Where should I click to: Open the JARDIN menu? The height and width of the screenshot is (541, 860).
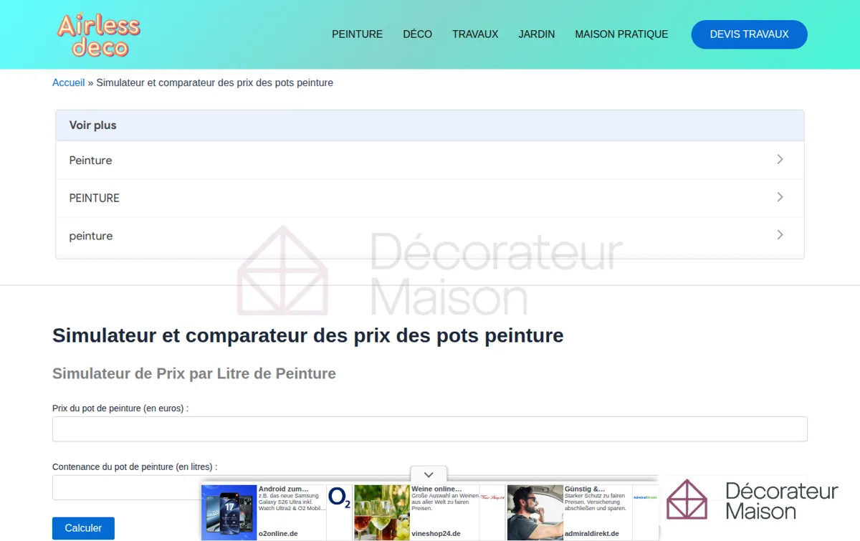537,34
